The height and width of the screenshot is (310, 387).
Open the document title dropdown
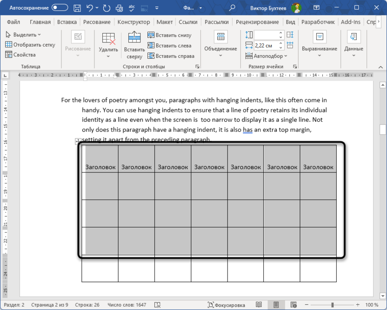pos(200,8)
